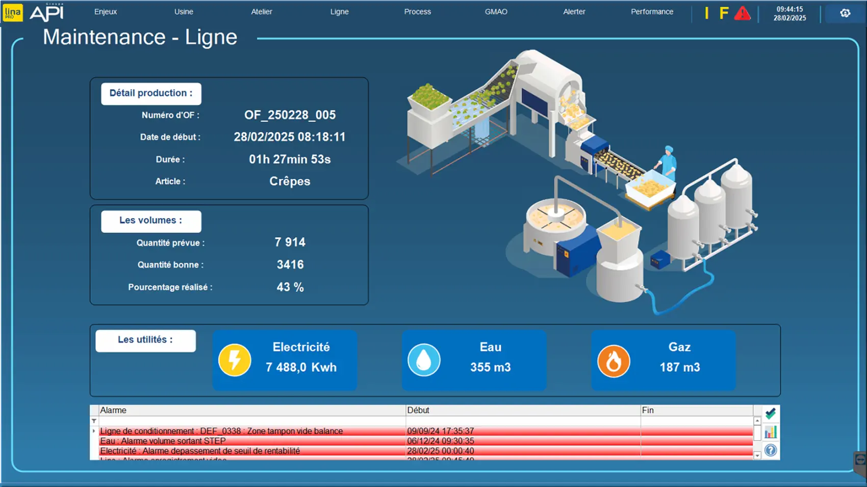This screenshot has height=487, width=867.
Task: Click the Lina Pro logo icon
Action: pyautogui.click(x=13, y=13)
